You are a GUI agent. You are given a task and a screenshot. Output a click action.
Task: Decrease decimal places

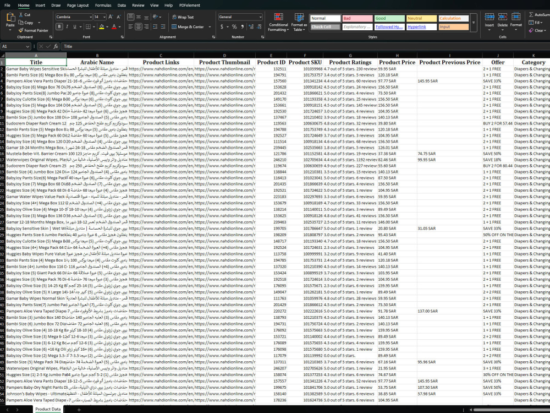pos(259,26)
